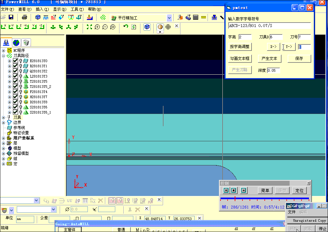Click the timeline marker in the 控制 panel
The width and height of the screenshot is (328, 232).
[x=235, y=198]
